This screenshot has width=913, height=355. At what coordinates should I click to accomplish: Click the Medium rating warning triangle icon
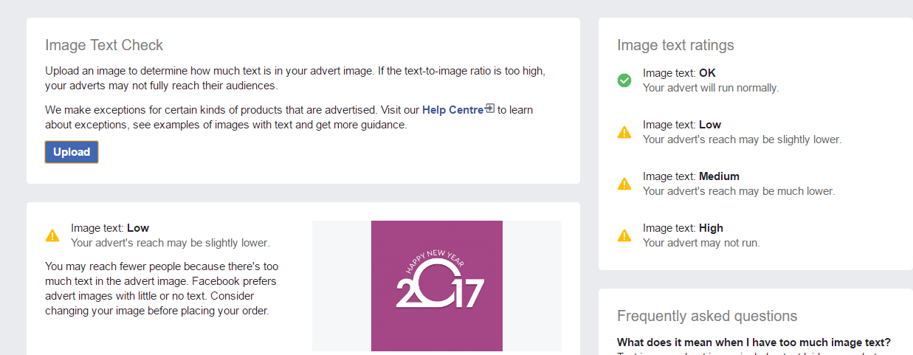pos(624,184)
